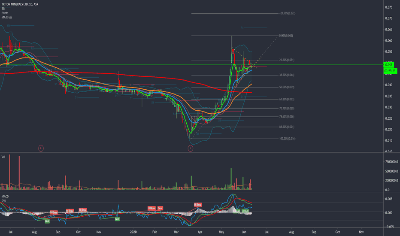Select the 23.60%(0.051) Fibonacci level label
400x236 pixels.
coord(287,60)
